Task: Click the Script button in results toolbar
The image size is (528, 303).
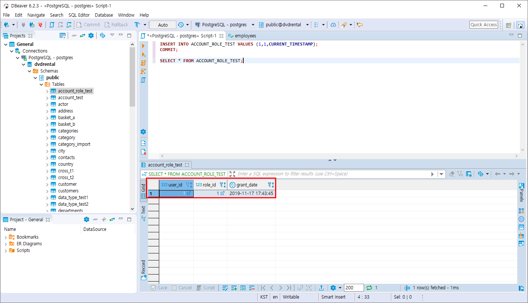Action: 205,288
